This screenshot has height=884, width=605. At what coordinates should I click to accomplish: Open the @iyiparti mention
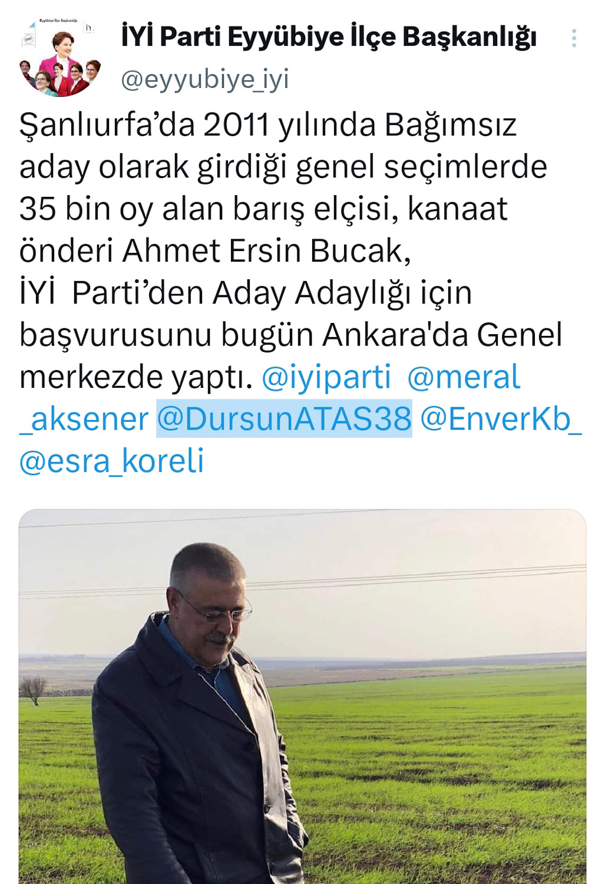pyautogui.click(x=326, y=377)
